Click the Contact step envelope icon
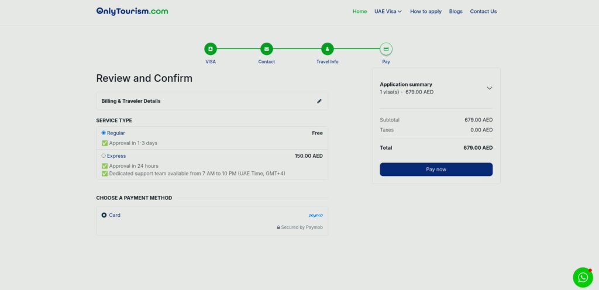The image size is (599, 290). (266, 49)
